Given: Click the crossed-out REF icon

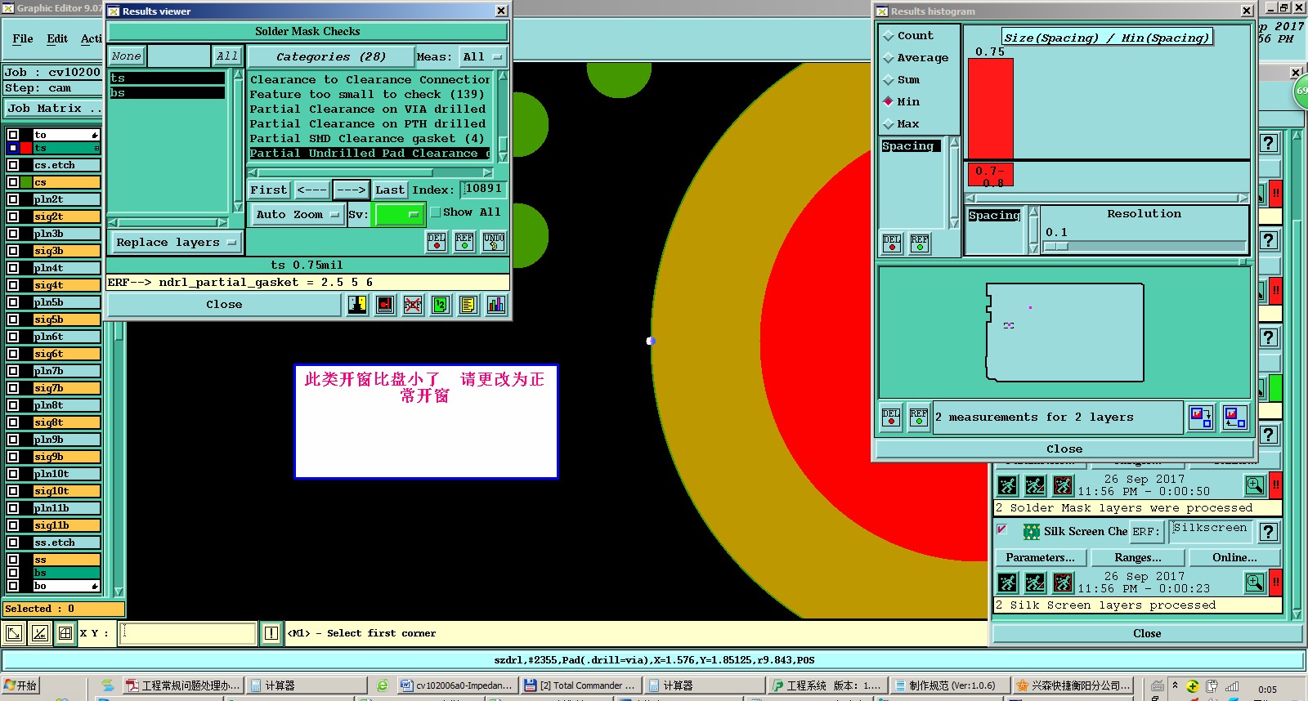Looking at the screenshot, I should coord(413,305).
